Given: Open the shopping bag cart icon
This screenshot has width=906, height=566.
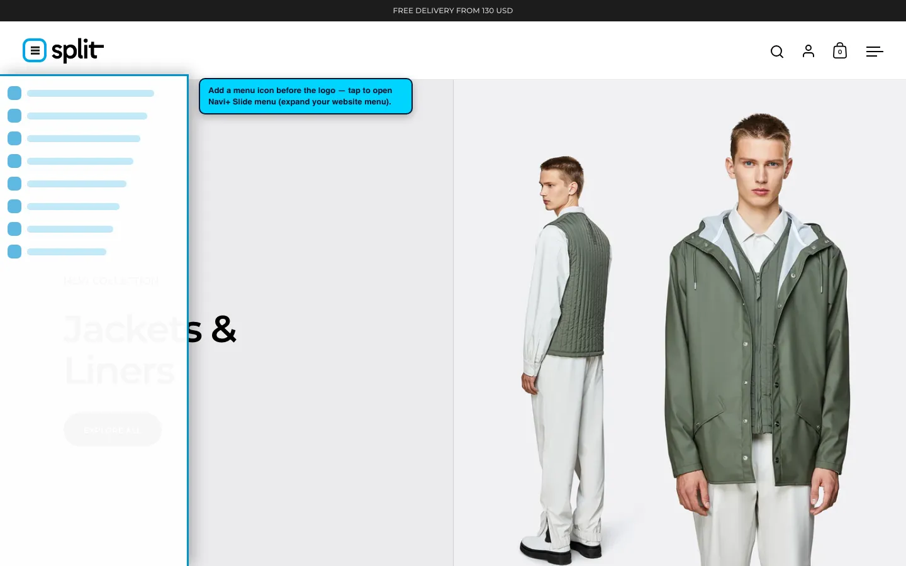Looking at the screenshot, I should pos(840,50).
